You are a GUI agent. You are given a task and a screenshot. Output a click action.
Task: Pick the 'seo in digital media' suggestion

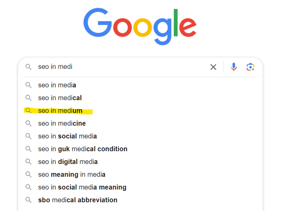click(68, 162)
